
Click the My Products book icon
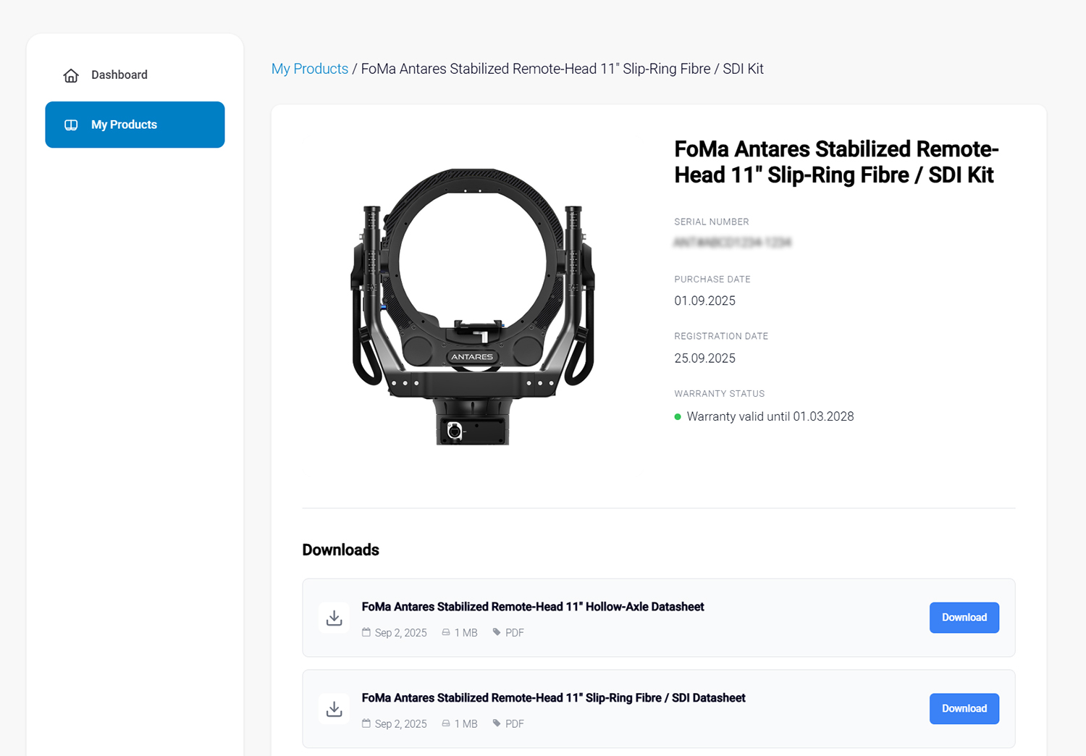click(x=71, y=125)
